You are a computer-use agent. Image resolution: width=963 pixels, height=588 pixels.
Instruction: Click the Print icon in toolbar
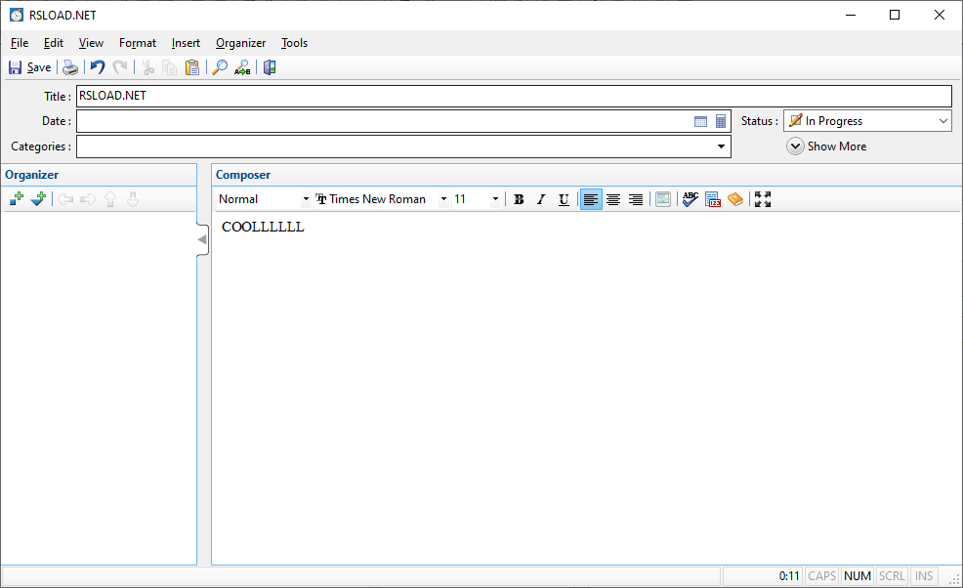click(x=70, y=67)
